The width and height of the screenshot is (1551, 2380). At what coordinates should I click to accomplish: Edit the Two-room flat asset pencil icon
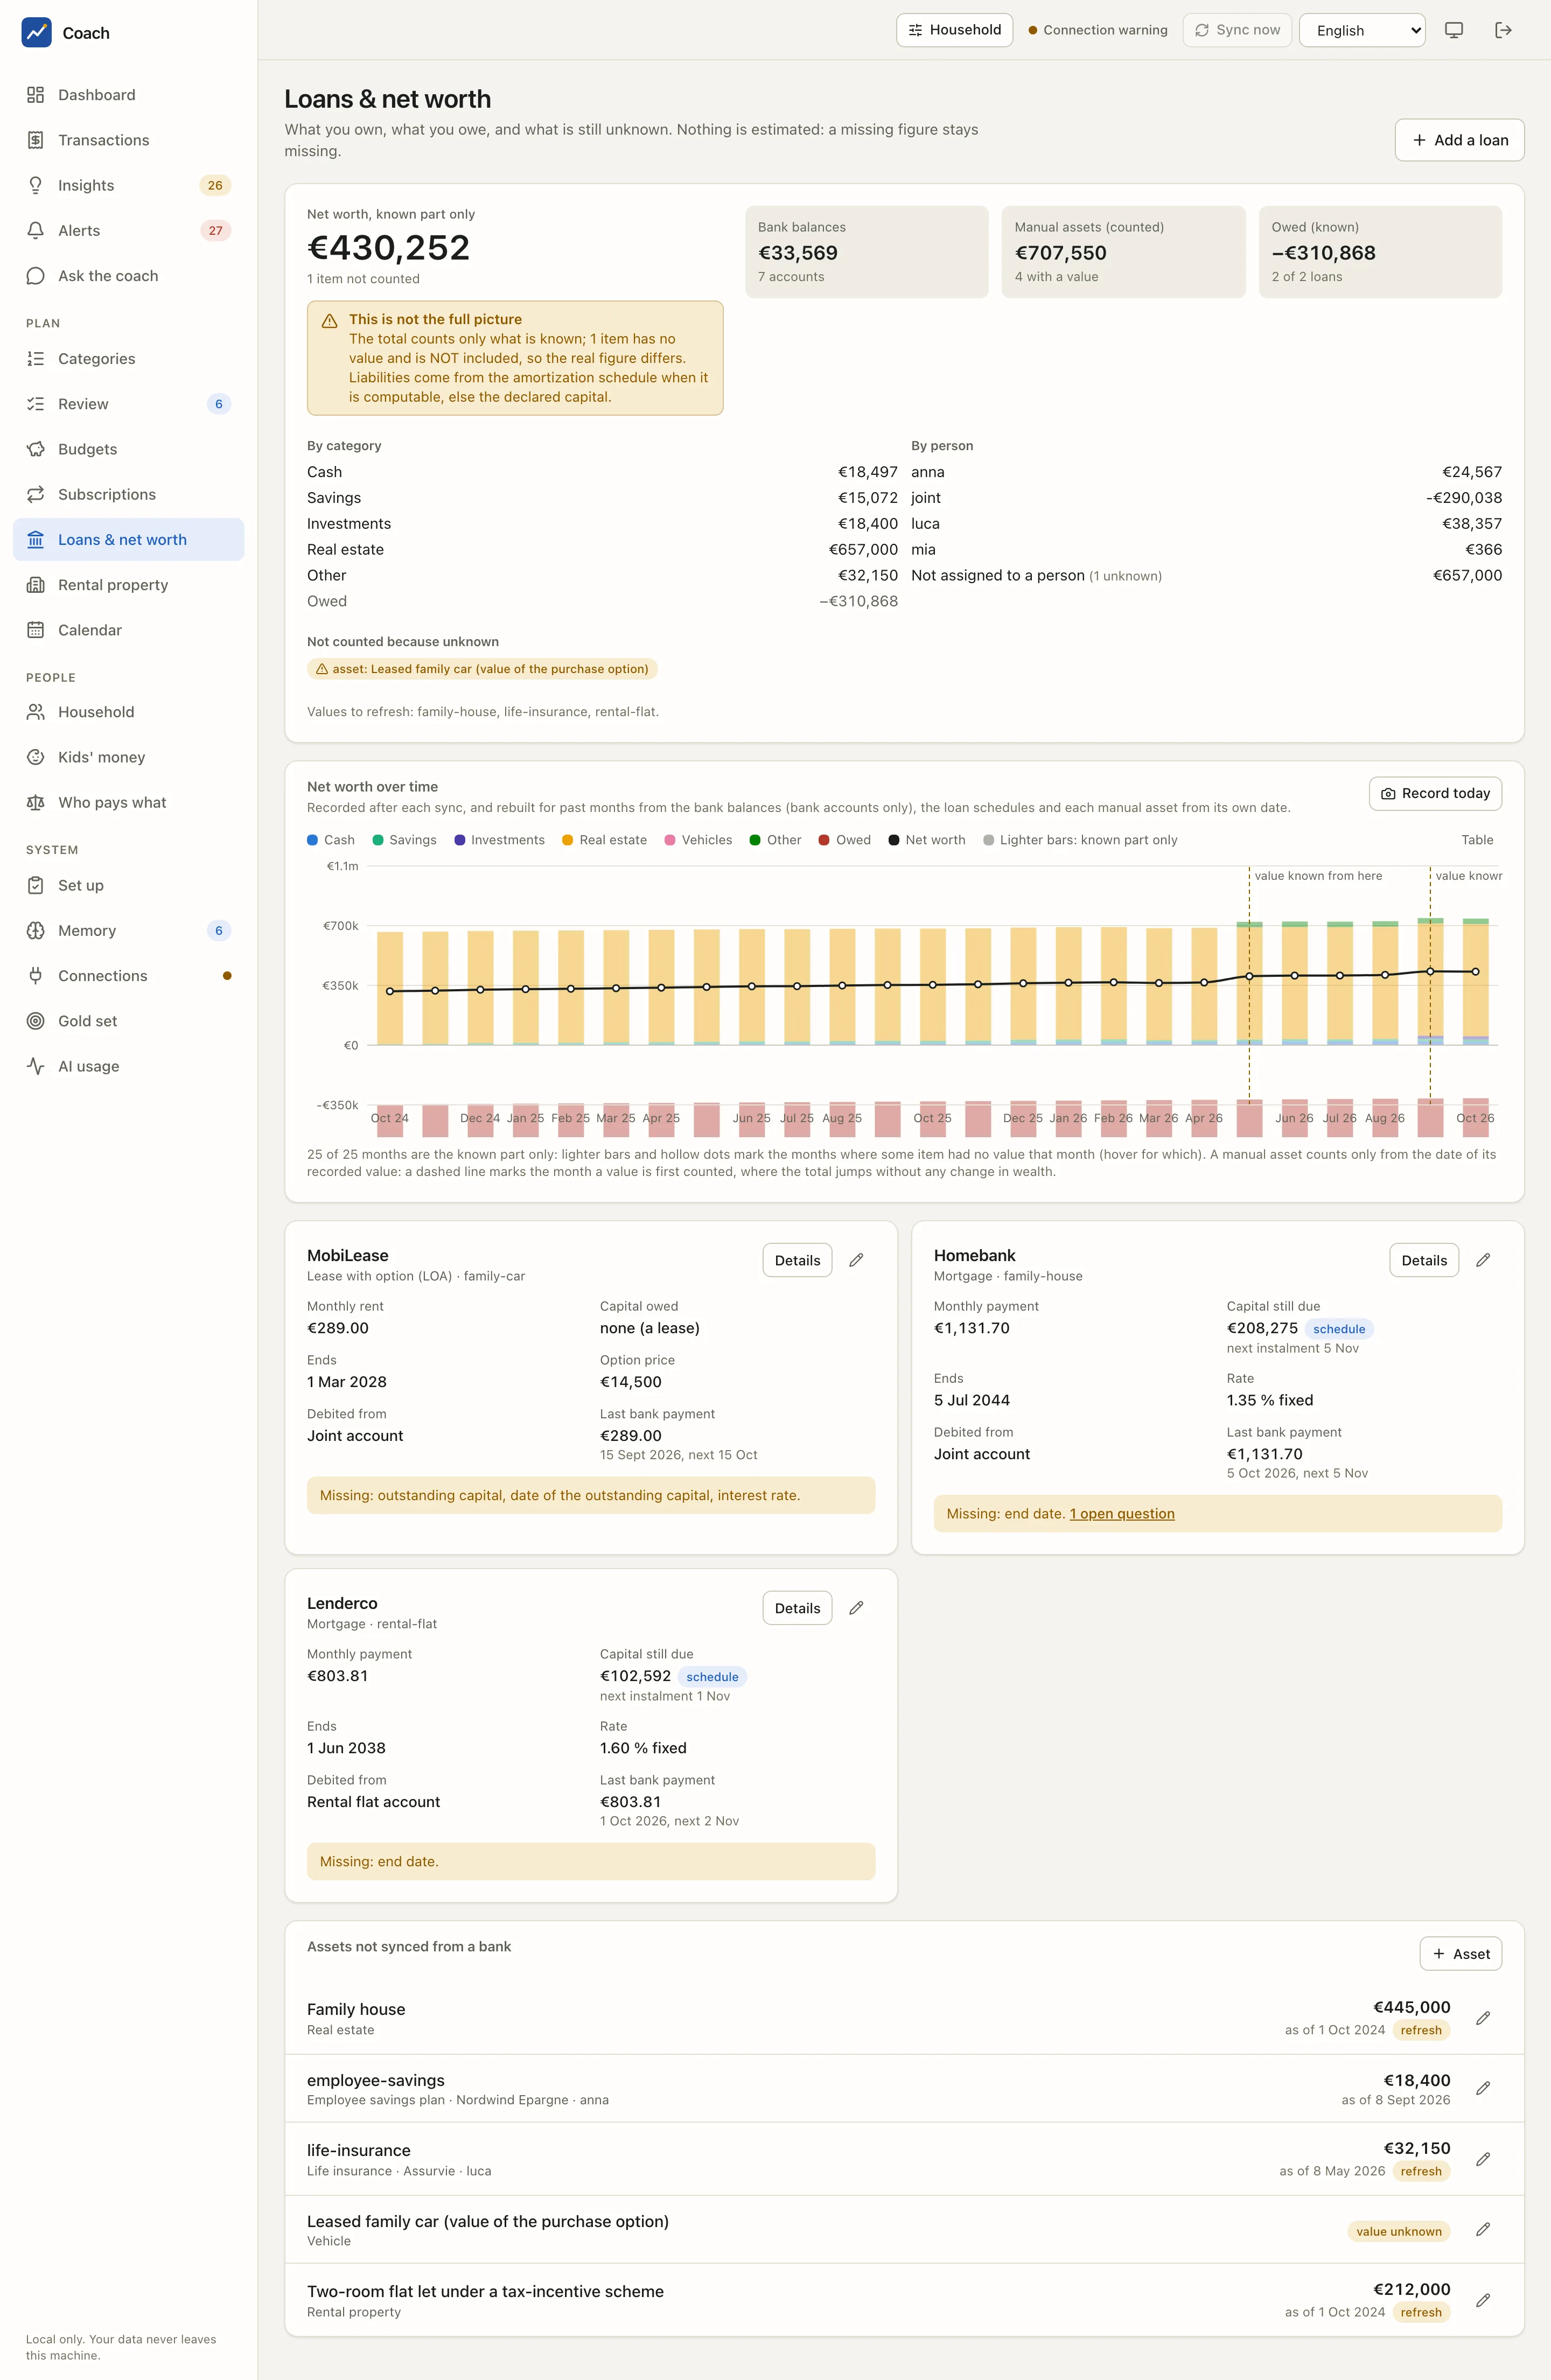pyautogui.click(x=1483, y=2300)
